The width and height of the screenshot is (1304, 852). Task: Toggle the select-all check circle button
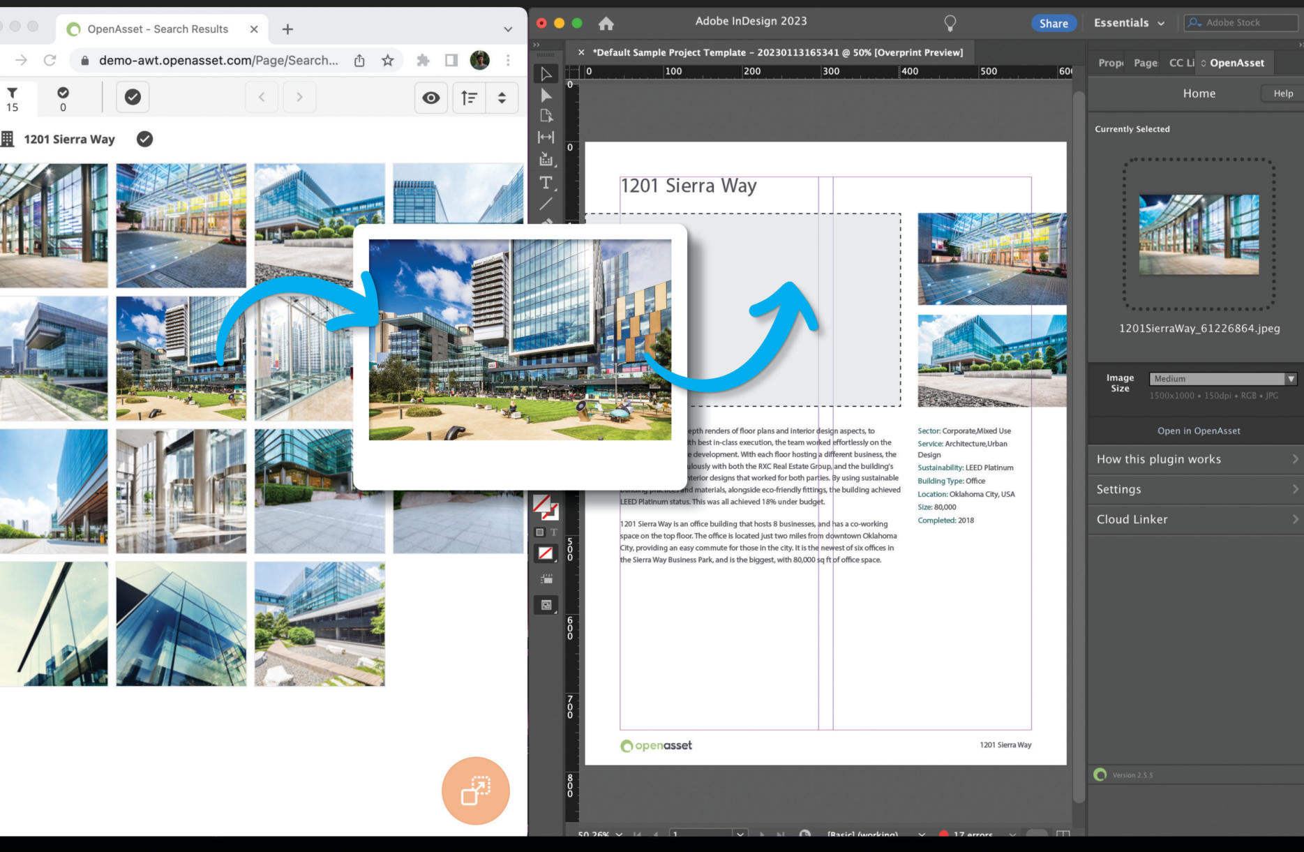pyautogui.click(x=133, y=97)
